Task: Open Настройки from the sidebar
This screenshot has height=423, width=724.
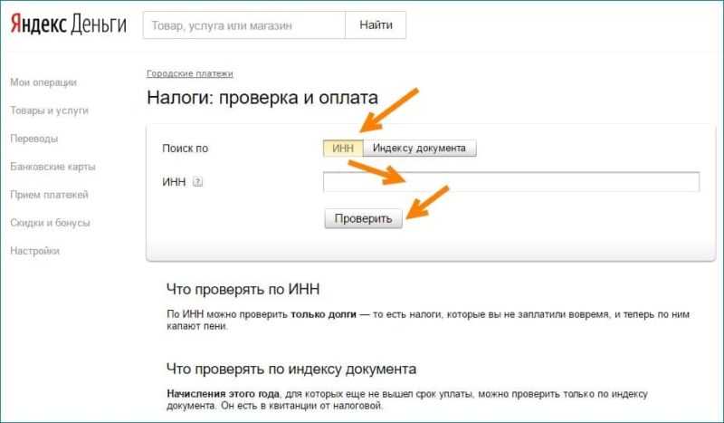Action: pos(34,251)
